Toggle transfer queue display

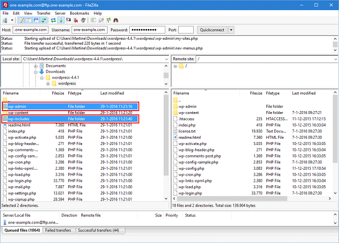44,20
